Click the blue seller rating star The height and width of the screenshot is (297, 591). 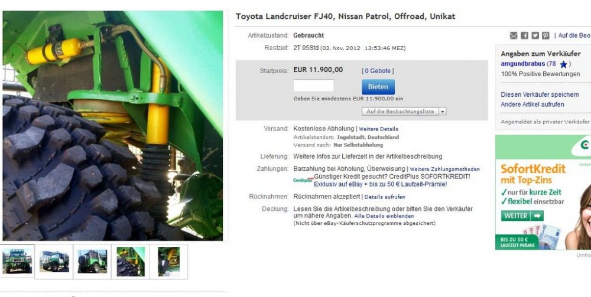pyautogui.click(x=563, y=64)
